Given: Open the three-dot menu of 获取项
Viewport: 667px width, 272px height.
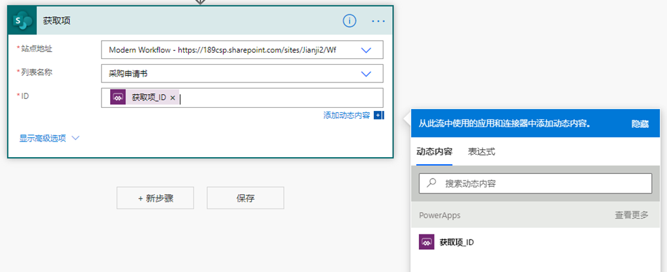Looking at the screenshot, I should pos(378,21).
